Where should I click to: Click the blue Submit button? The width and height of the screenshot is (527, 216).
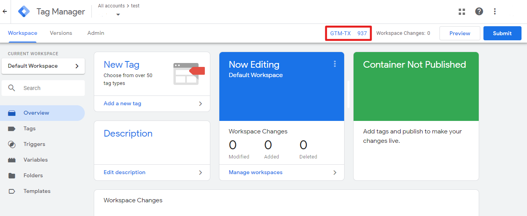click(x=502, y=33)
